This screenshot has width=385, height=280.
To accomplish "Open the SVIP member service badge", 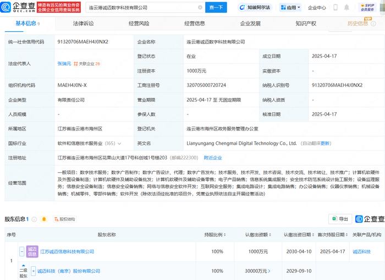I will (x=367, y=7).
